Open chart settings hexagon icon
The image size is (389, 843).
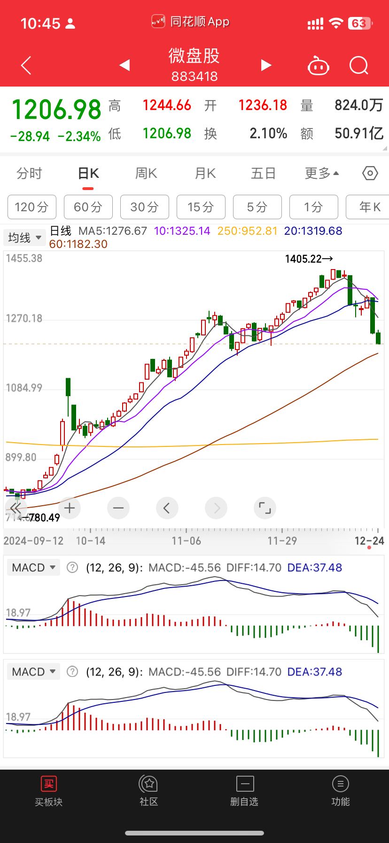pyautogui.click(x=370, y=173)
